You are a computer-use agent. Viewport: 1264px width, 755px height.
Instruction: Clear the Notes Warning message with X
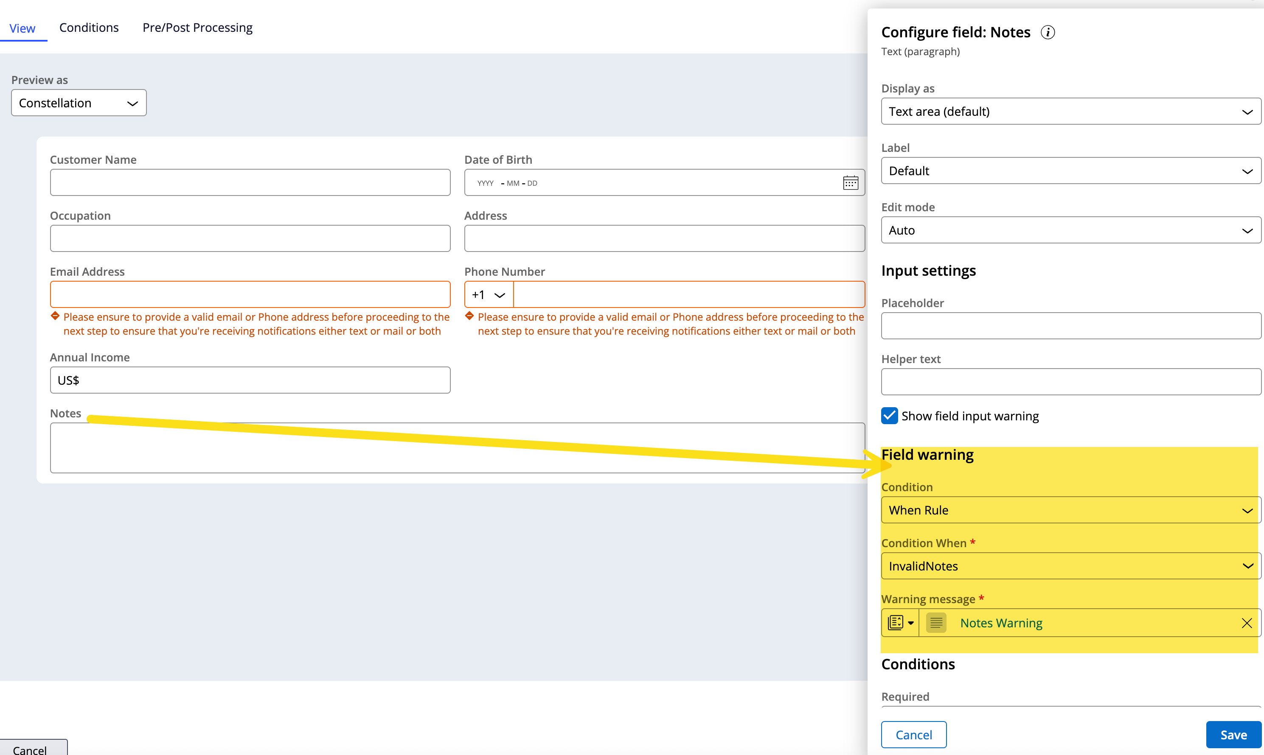point(1246,623)
